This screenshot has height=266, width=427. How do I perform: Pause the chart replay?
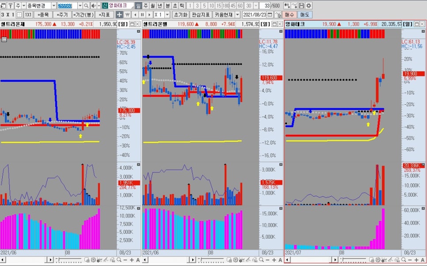pos(142,15)
